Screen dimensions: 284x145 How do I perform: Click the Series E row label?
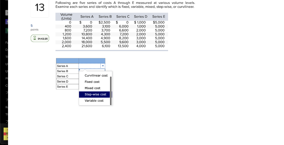tap(62, 87)
